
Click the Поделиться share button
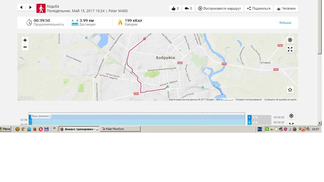coord(259,8)
